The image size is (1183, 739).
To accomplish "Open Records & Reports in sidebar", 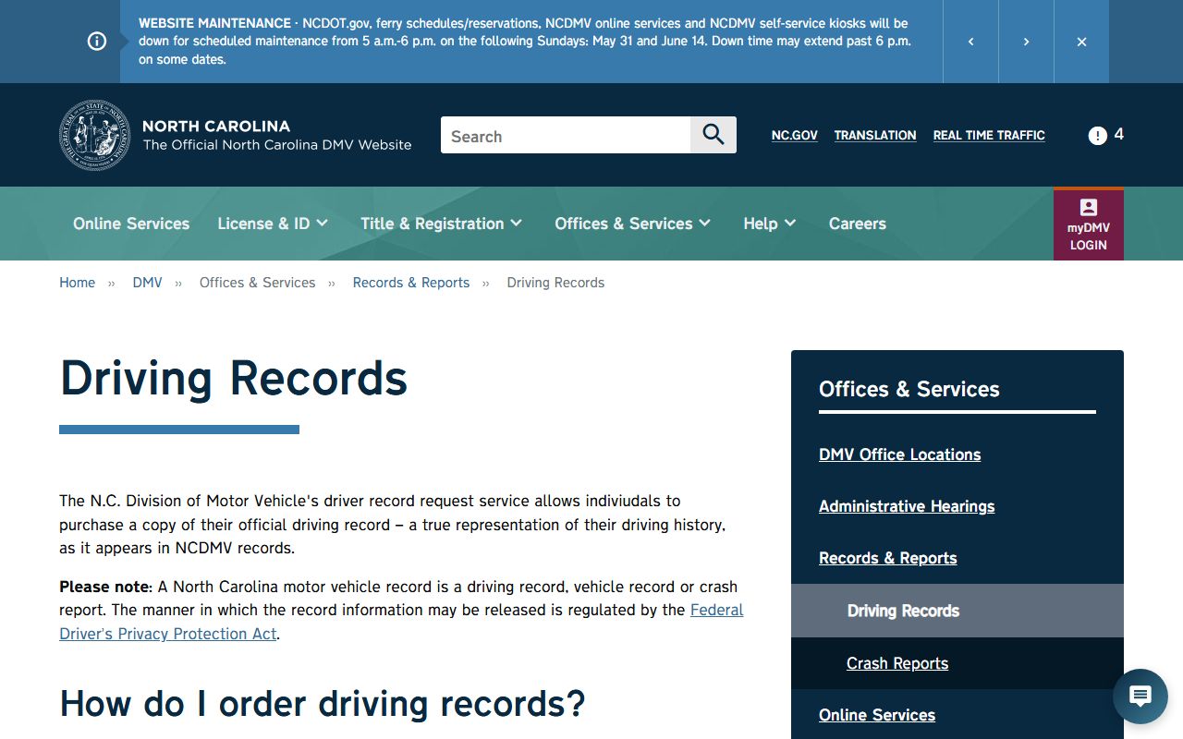I will pos(888,558).
